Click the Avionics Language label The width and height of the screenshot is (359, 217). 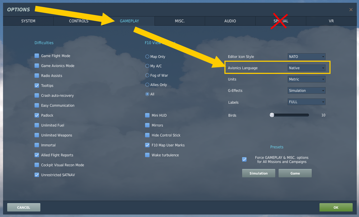click(x=243, y=68)
